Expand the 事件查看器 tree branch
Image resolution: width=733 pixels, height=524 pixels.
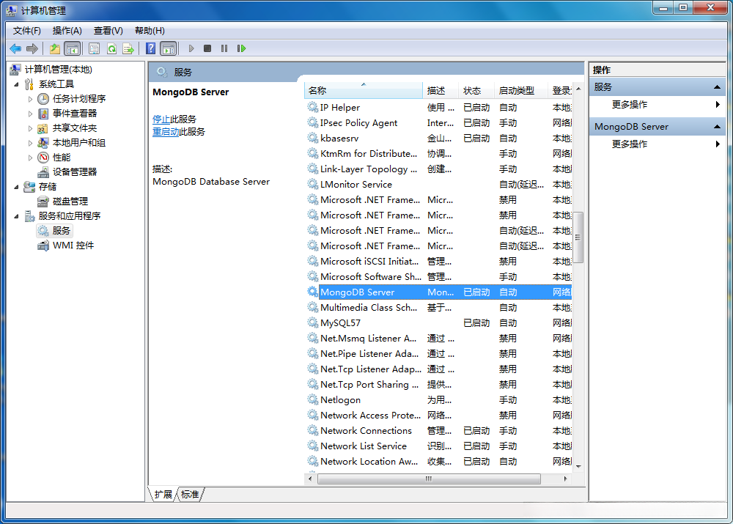click(30, 113)
